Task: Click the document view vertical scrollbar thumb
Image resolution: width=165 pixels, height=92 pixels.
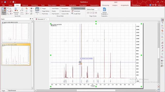Action: click(x=159, y=53)
